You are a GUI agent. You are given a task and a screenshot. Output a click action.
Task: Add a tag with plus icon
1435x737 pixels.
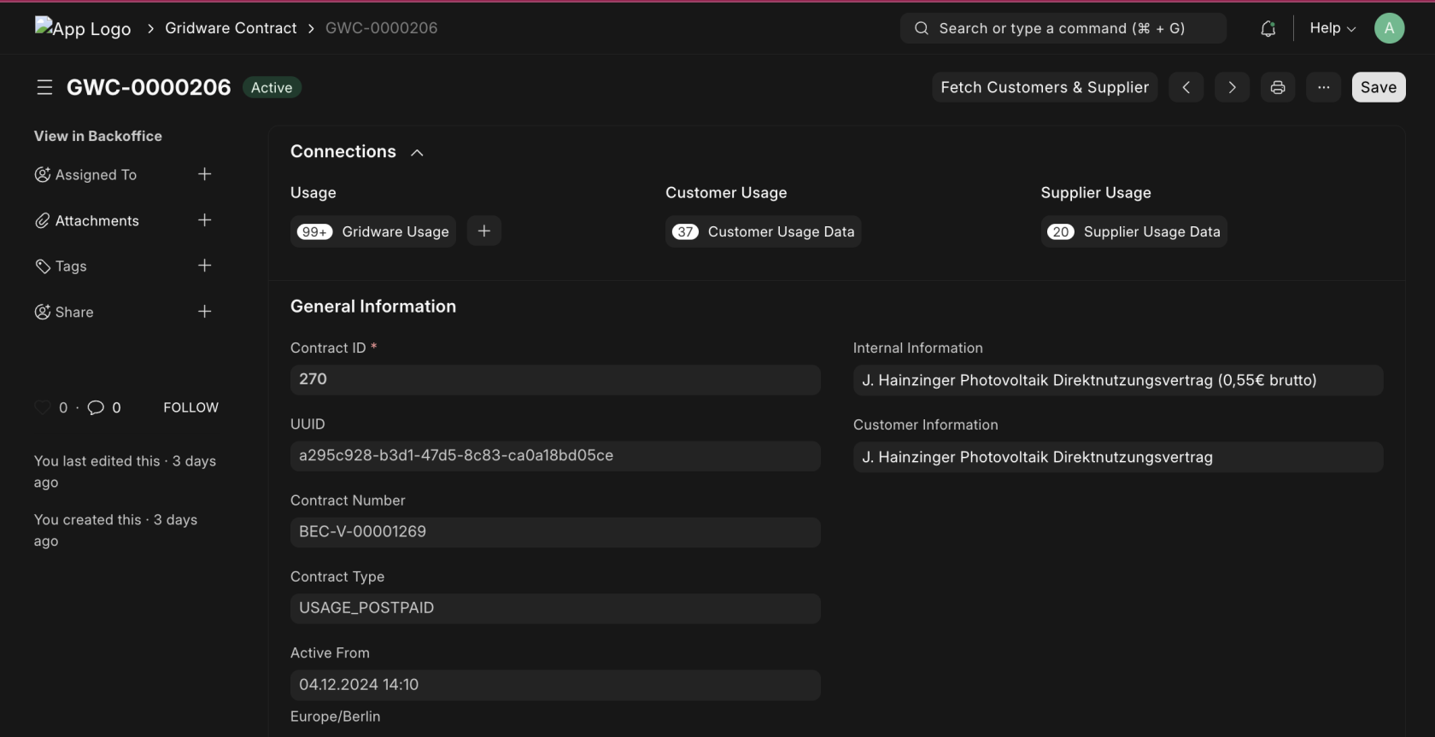(205, 266)
